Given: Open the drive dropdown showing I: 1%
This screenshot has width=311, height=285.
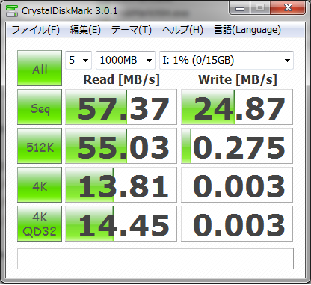Looking at the screenshot, I should pyautogui.click(x=227, y=60).
